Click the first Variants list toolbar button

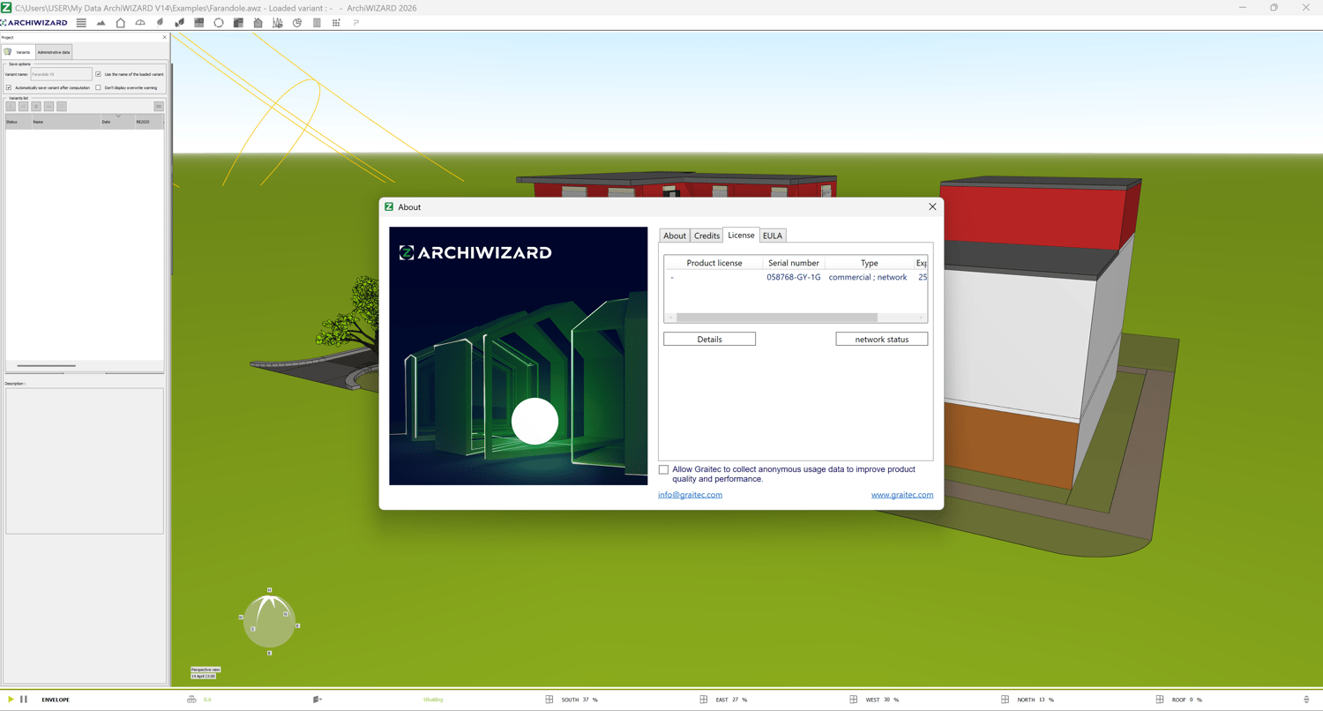click(11, 107)
